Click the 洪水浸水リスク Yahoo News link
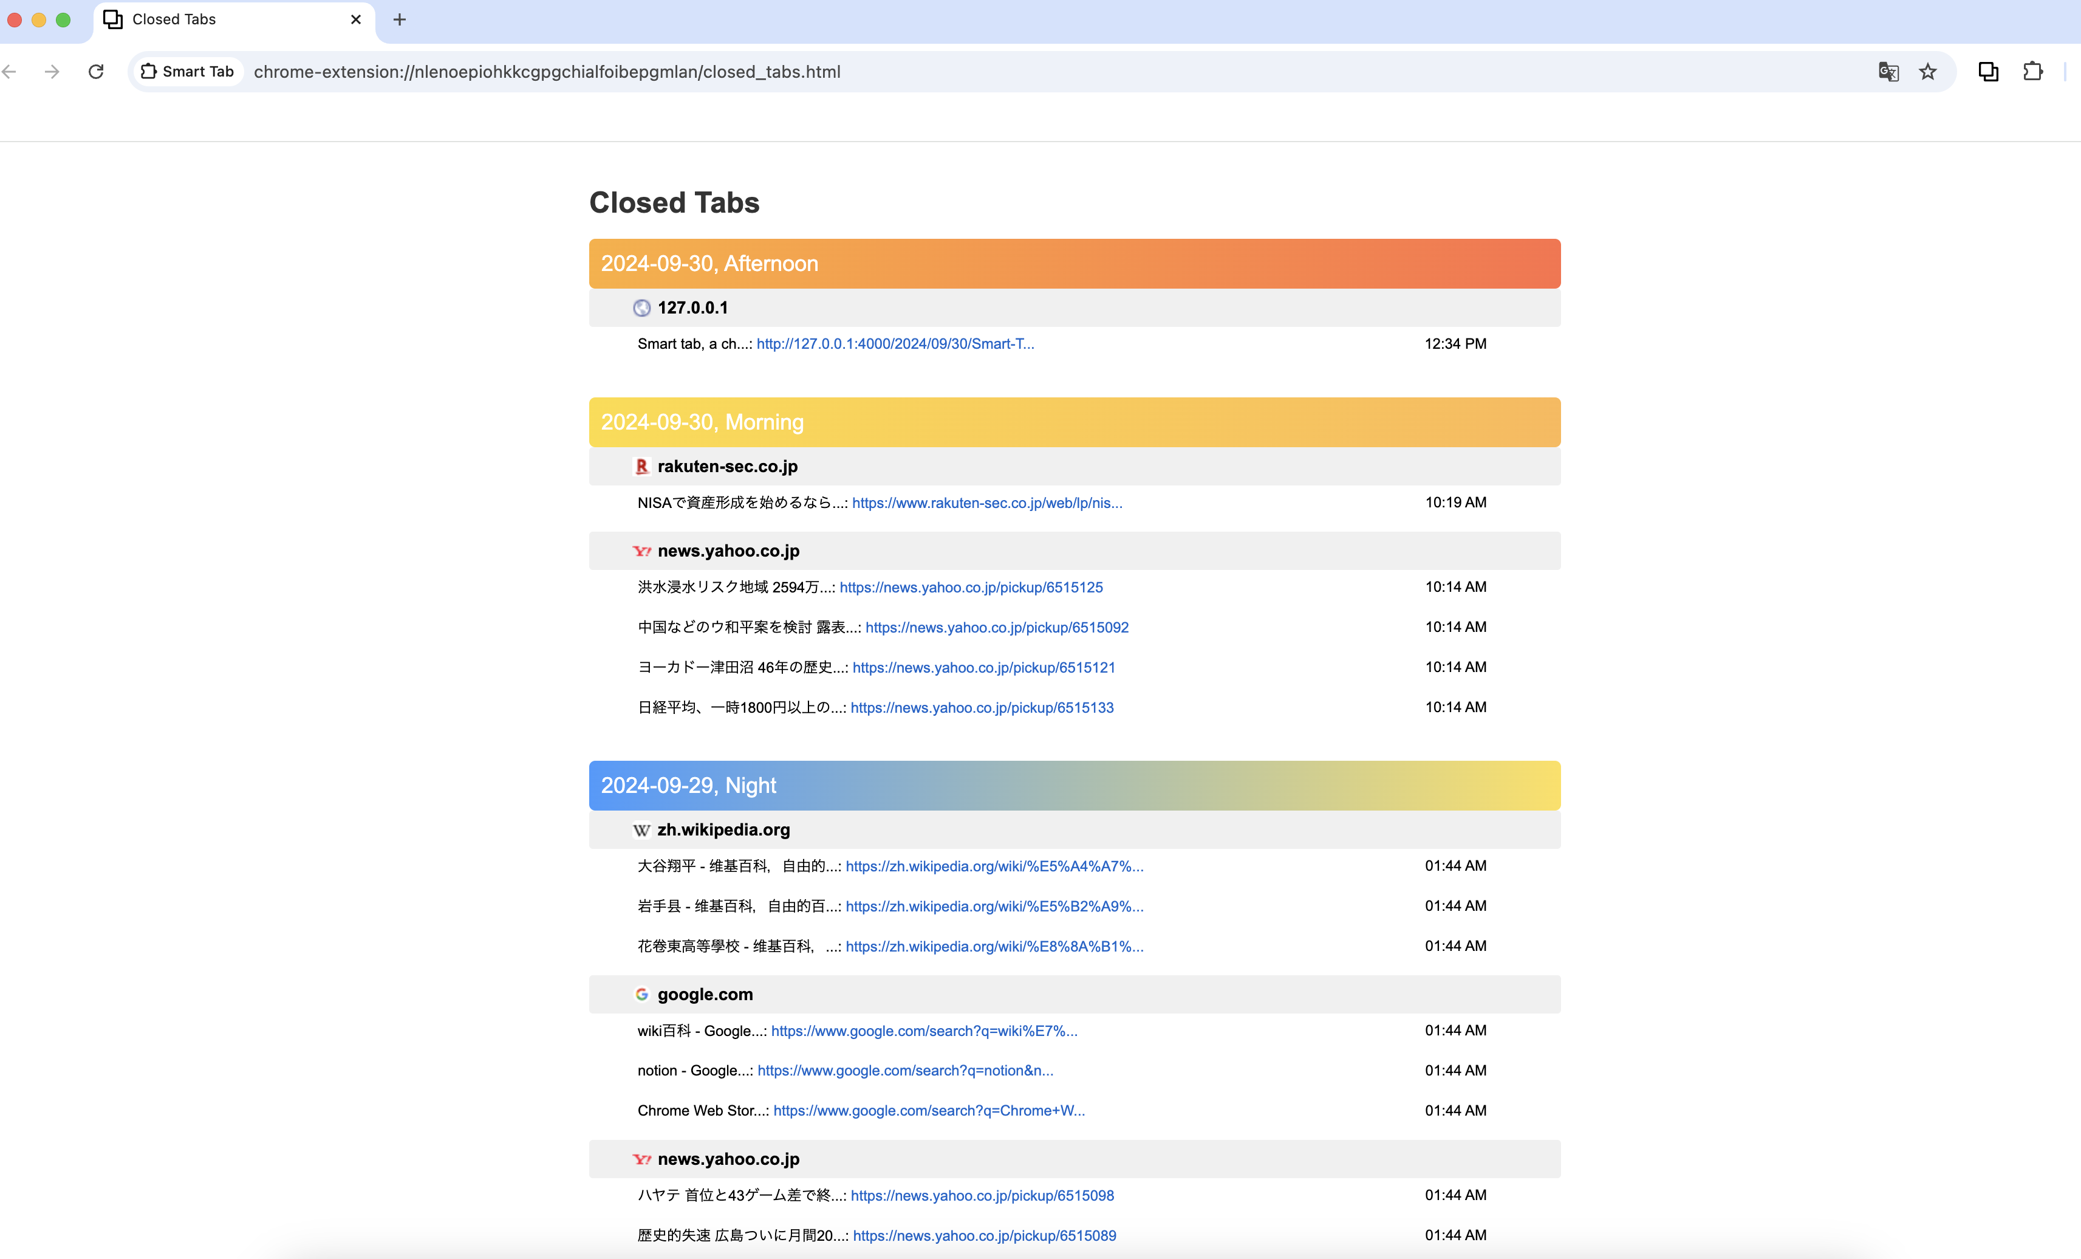This screenshot has height=1259, width=2081. pos(971,587)
